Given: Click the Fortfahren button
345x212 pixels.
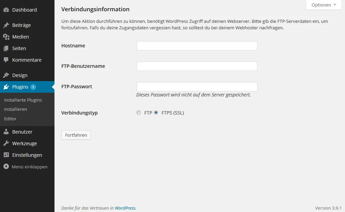Looking at the screenshot, I should pos(76,135).
